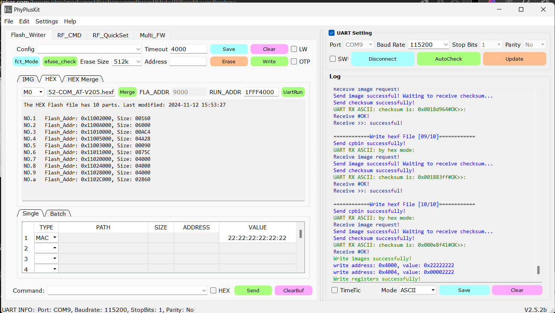This screenshot has width=555, height=313.
Task: Click the orange Update button
Action: click(x=514, y=59)
